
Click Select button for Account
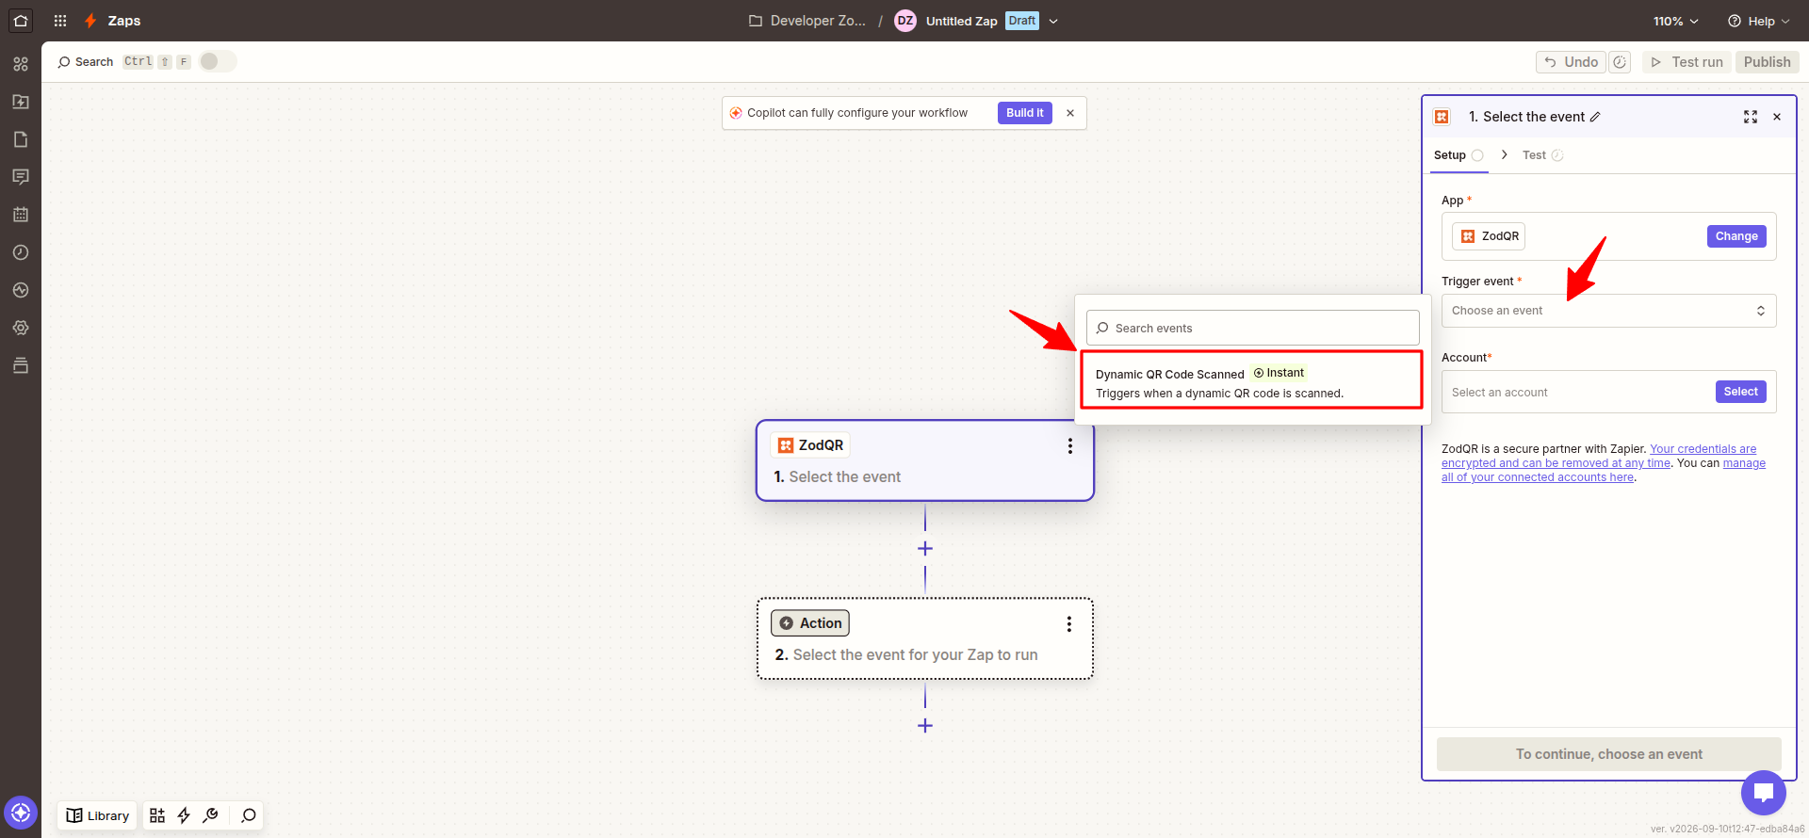pos(1740,392)
